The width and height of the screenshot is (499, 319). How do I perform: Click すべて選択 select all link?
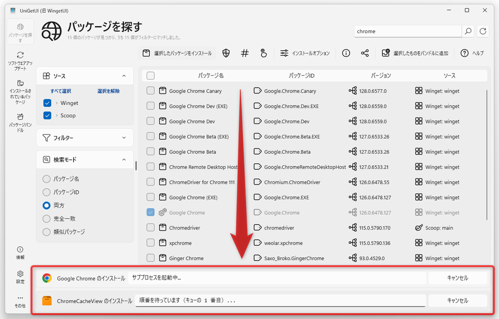tap(61, 91)
